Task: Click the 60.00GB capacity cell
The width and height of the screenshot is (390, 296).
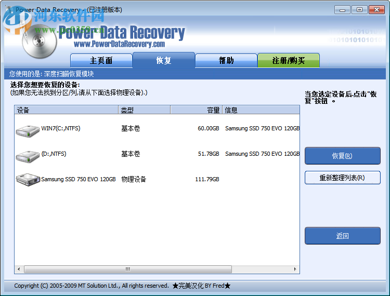Action: (x=209, y=128)
